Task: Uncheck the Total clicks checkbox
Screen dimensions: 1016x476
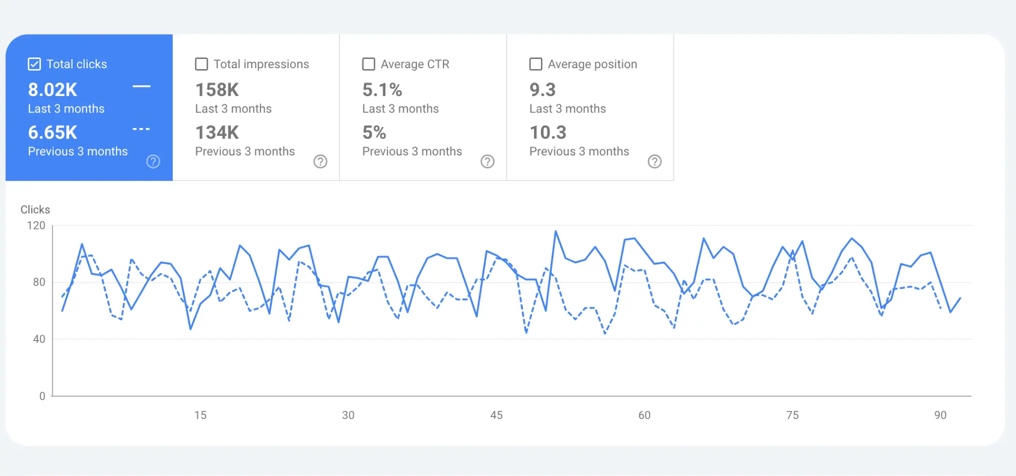Action: click(34, 64)
